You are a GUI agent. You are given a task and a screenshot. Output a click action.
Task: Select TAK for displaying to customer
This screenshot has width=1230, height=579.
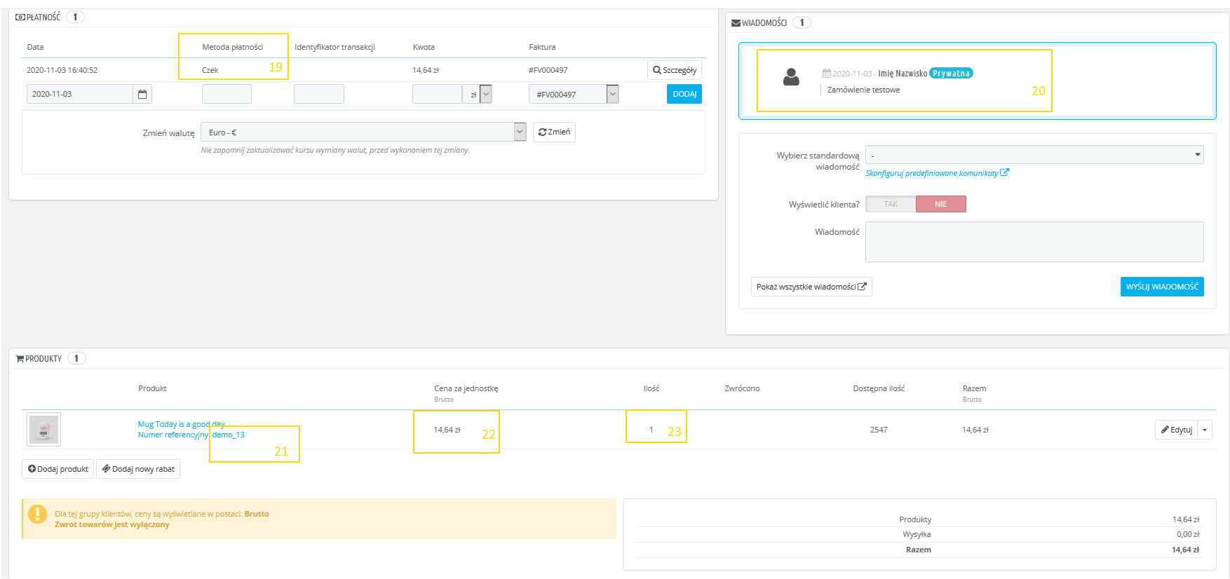click(x=891, y=204)
